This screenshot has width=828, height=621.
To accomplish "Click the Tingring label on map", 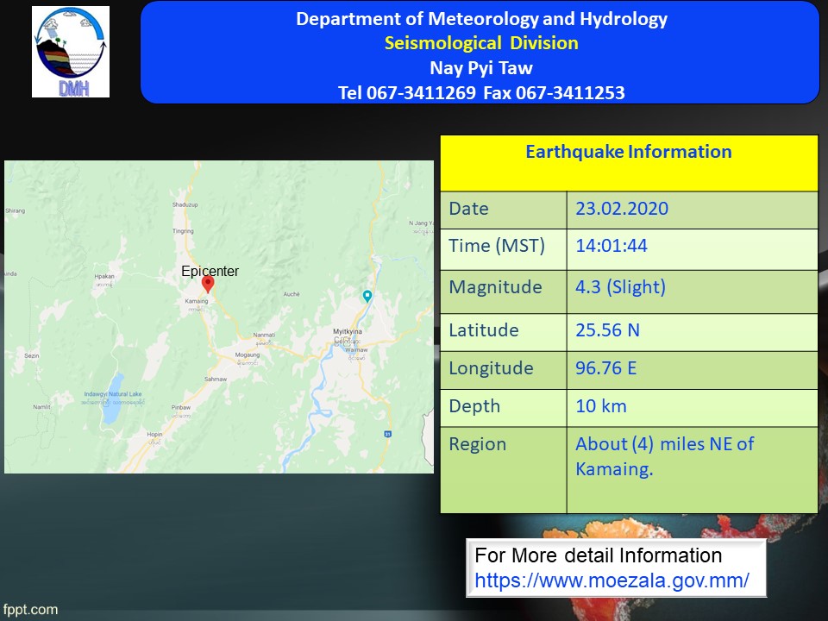I will [x=183, y=231].
